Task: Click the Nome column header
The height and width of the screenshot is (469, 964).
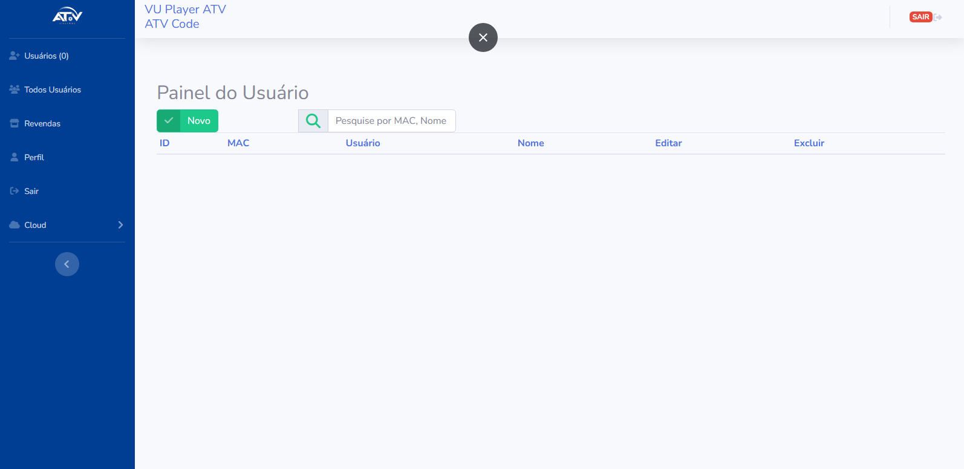Action: tap(530, 143)
